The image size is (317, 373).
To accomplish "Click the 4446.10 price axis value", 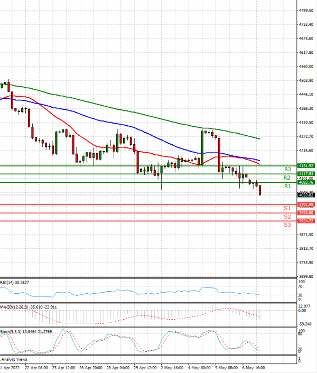I will [306, 95].
